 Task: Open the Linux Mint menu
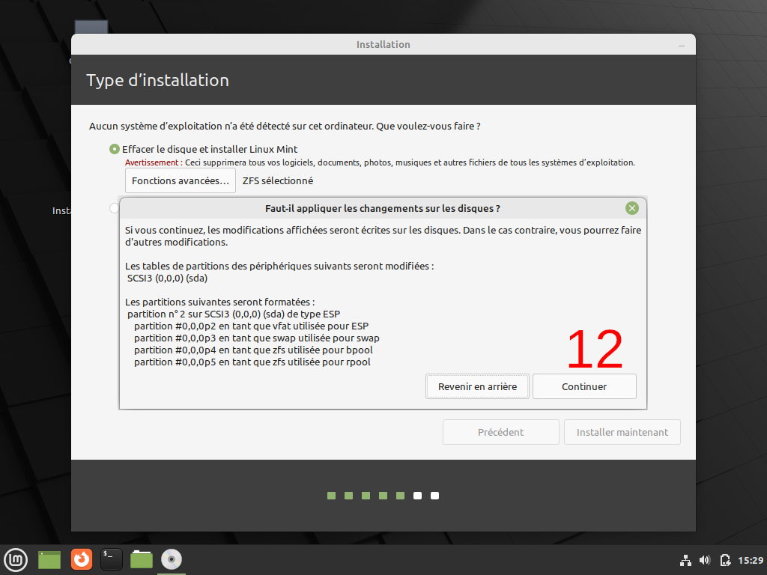[x=16, y=559]
